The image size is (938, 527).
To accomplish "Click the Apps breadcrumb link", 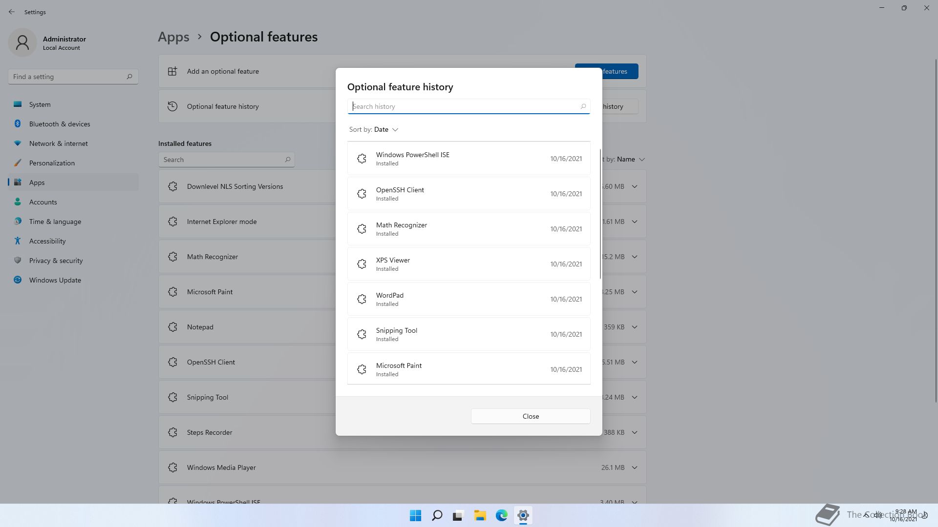I will coord(173,37).
